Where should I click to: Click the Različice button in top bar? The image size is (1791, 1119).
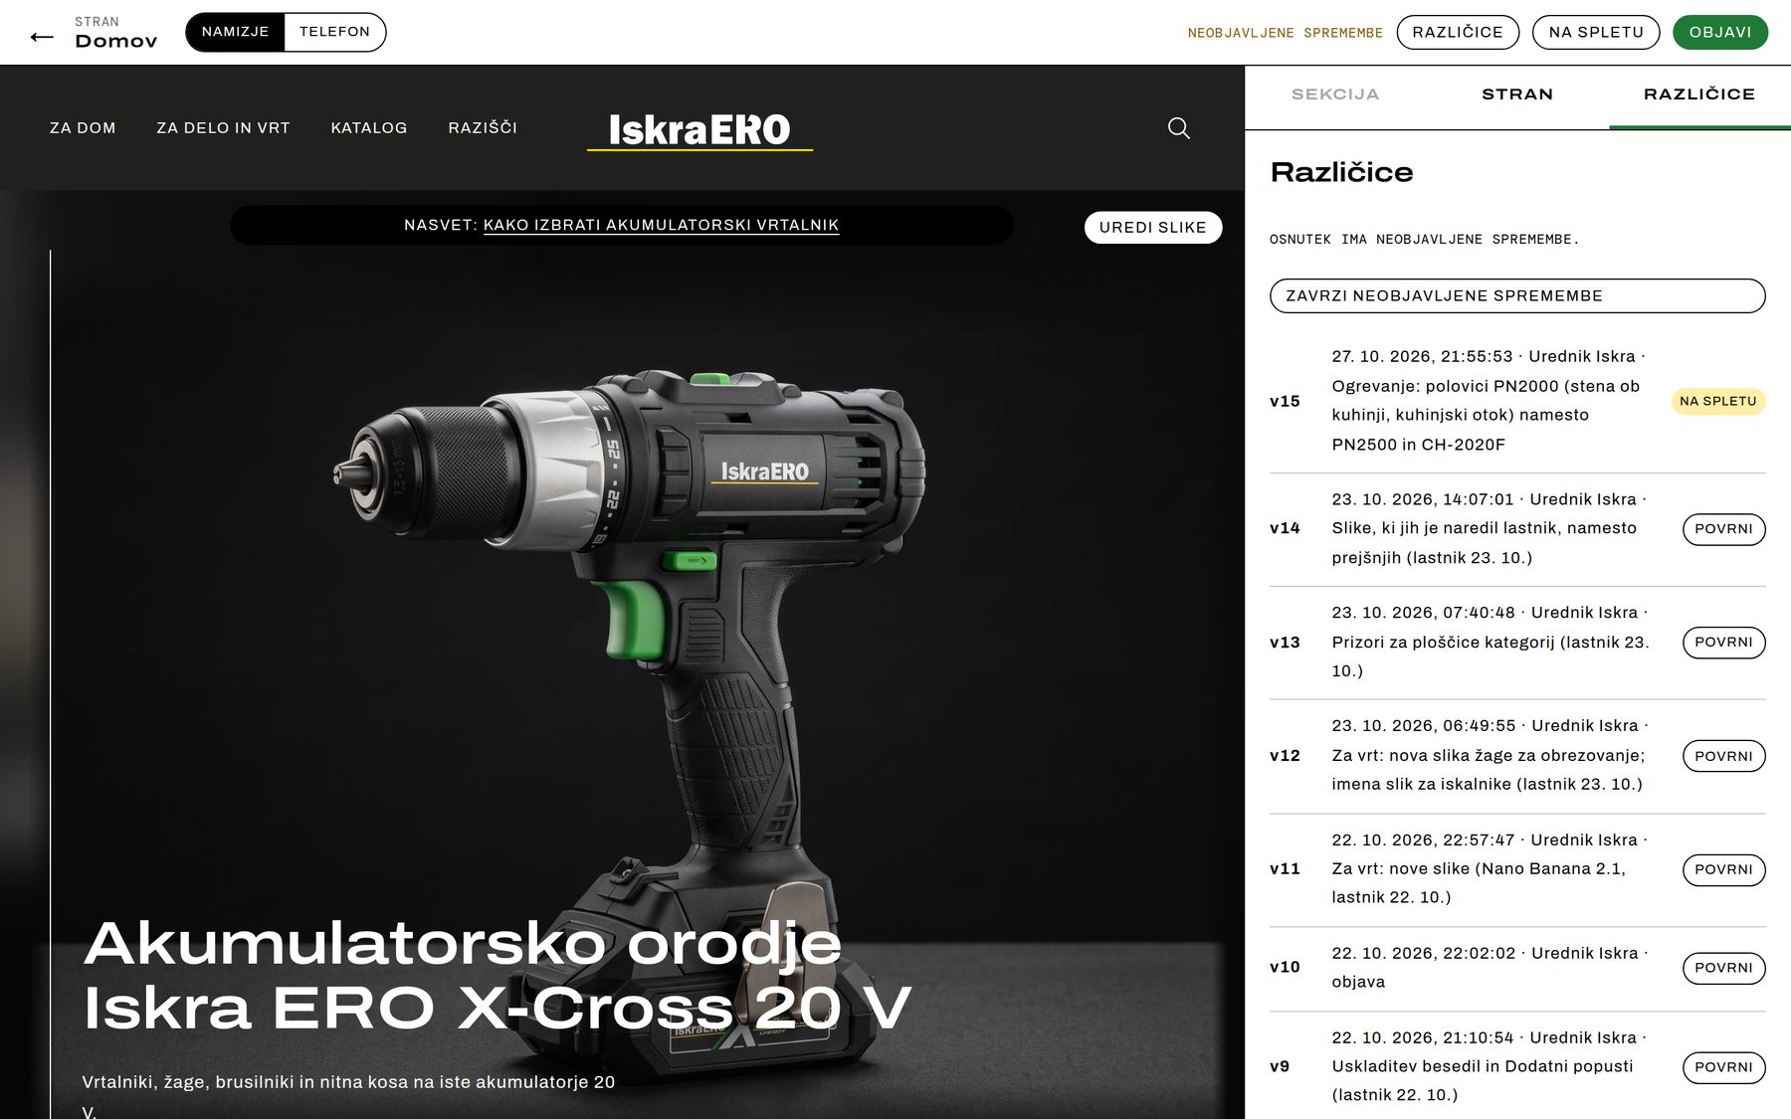point(1458,32)
